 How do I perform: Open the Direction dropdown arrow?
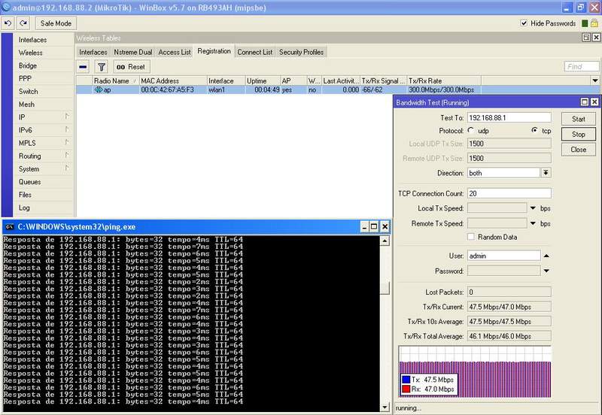[x=546, y=173]
